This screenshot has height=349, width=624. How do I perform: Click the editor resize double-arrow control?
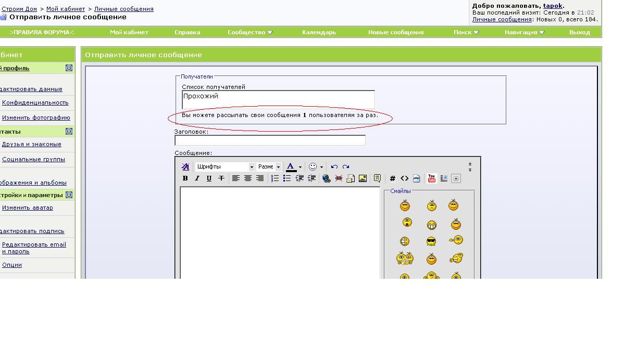pyautogui.click(x=470, y=167)
